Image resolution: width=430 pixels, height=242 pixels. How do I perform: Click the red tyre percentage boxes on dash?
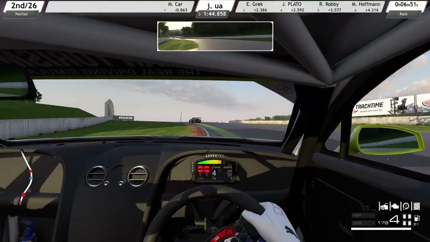[203, 169]
